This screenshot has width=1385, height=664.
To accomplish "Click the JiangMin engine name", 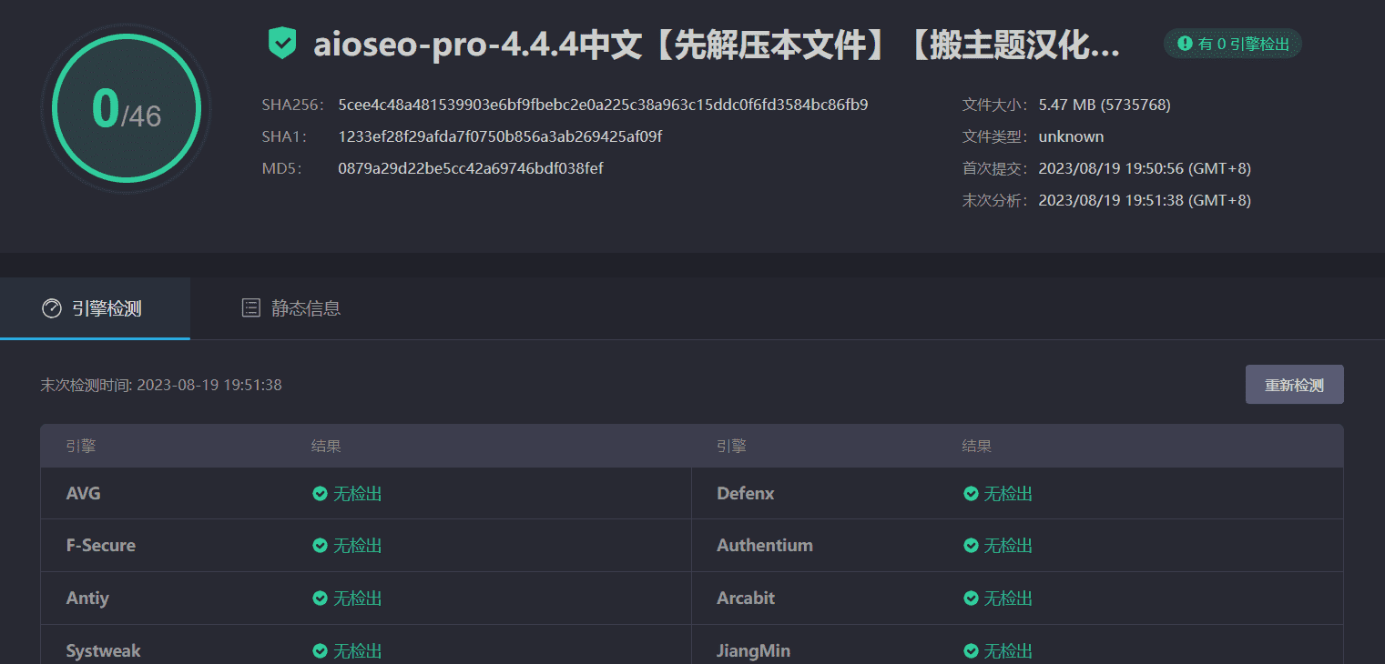I will pos(753,651).
